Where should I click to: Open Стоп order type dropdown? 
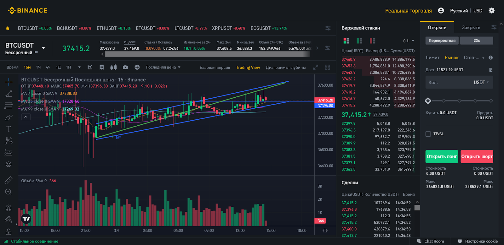[x=474, y=58]
